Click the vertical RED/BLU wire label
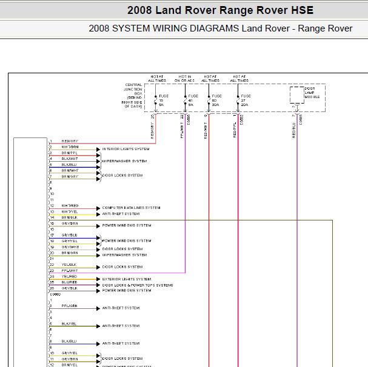The image size is (368, 367). point(293,130)
